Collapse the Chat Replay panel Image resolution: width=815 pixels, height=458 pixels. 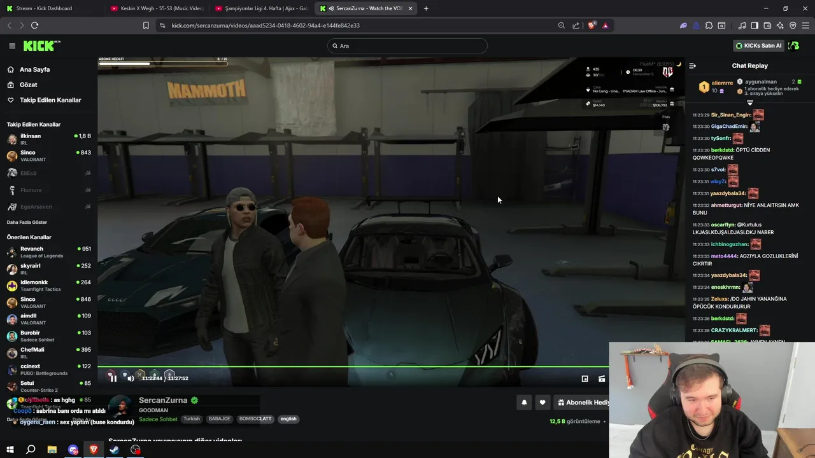693,66
